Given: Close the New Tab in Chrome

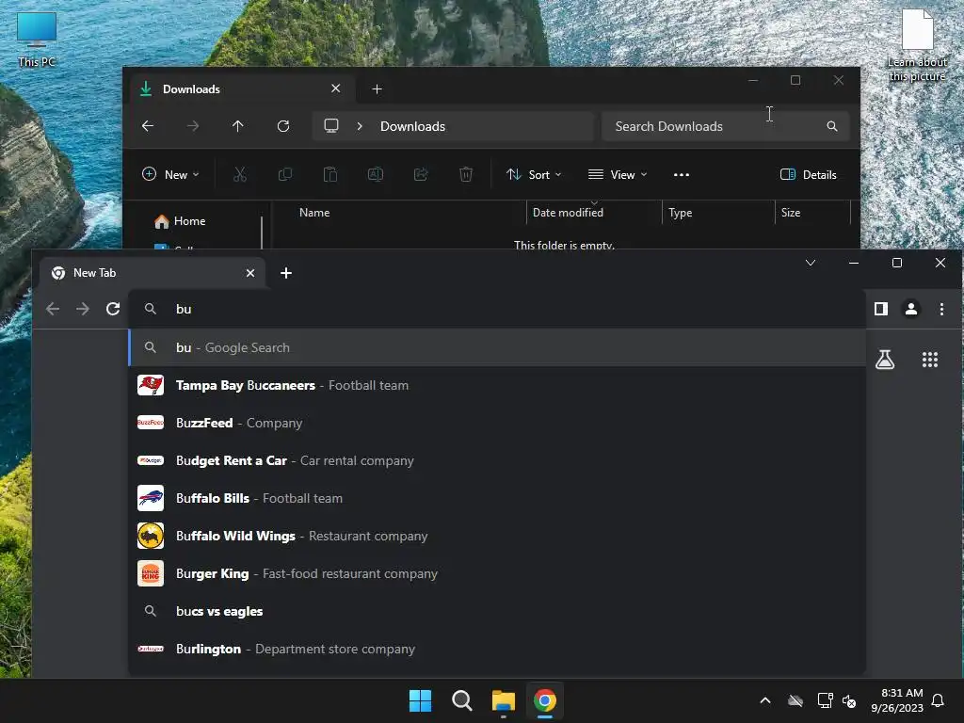Looking at the screenshot, I should pos(250,273).
